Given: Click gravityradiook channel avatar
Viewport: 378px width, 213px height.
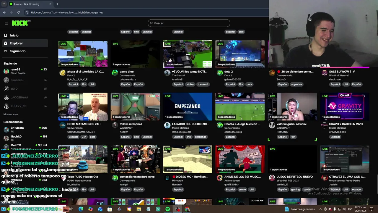Looking at the screenshot, I should coord(324,125).
